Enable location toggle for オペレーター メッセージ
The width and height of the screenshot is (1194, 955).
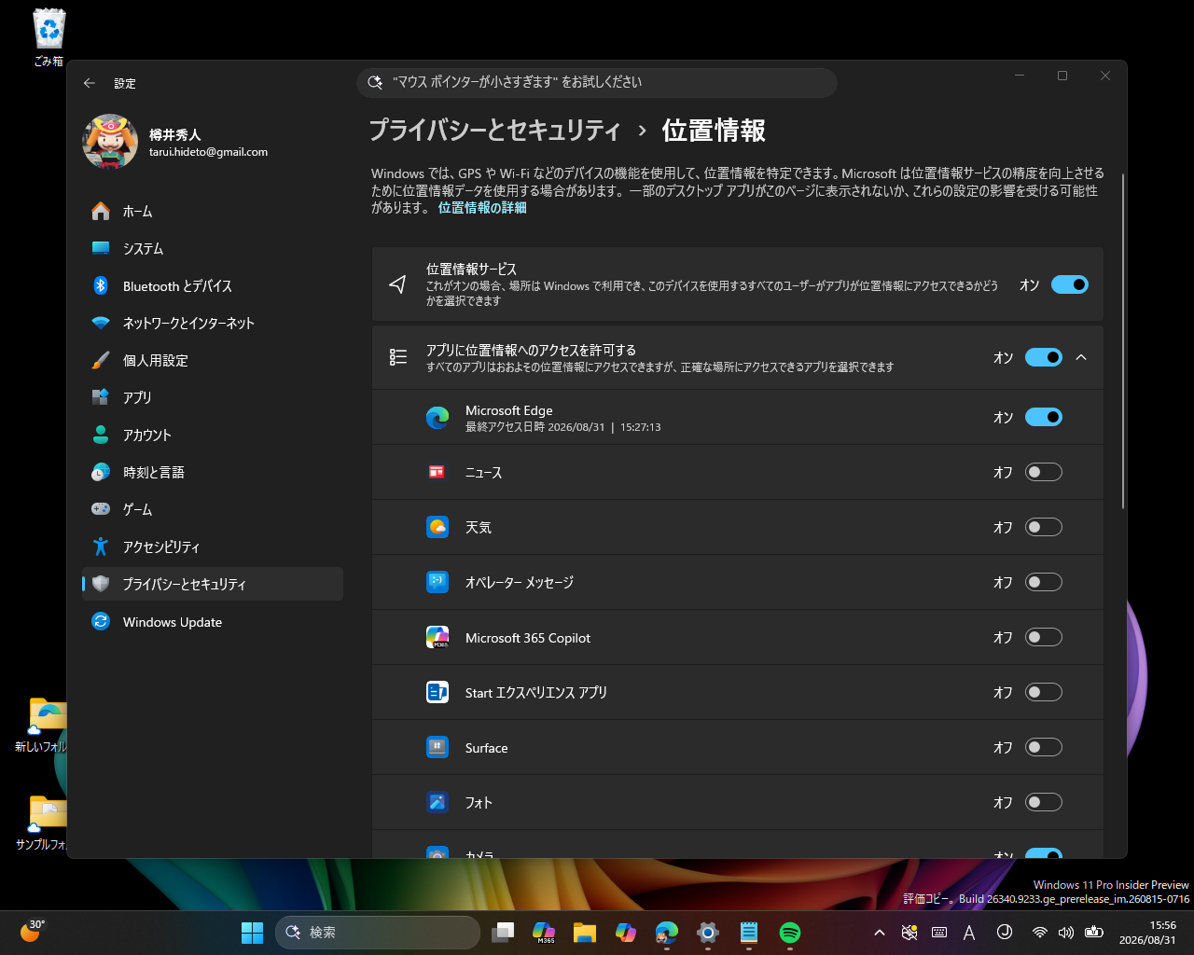point(1044,582)
